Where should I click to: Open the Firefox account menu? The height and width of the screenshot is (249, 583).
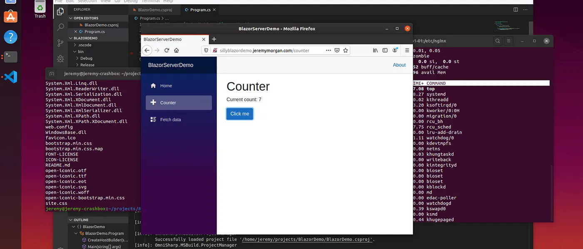[395, 50]
